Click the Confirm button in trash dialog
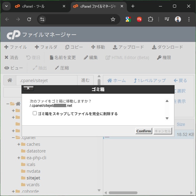The height and width of the screenshot is (196, 196). coord(144,131)
